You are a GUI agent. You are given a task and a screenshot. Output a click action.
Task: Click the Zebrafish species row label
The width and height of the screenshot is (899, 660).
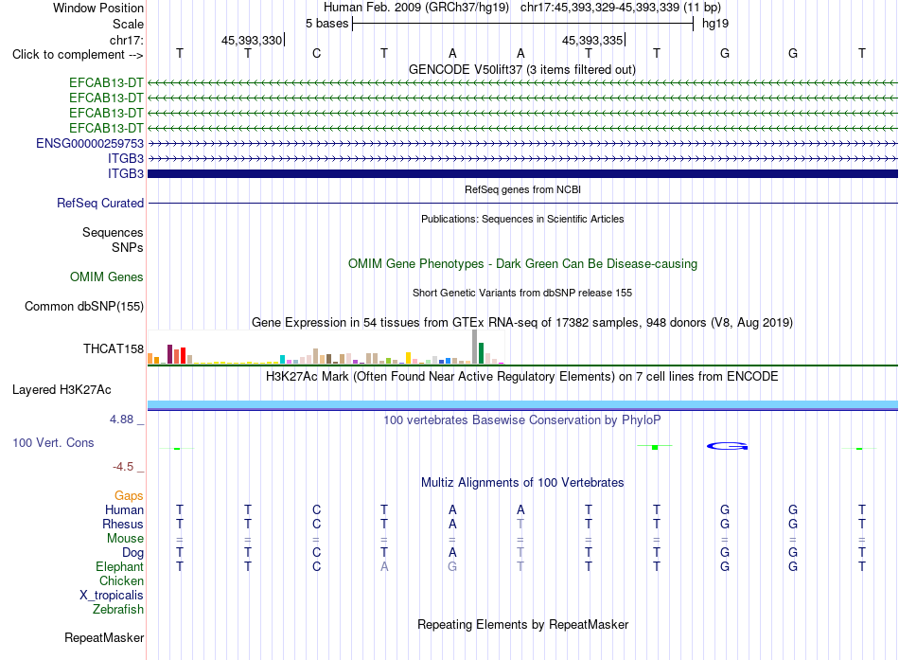118,610
